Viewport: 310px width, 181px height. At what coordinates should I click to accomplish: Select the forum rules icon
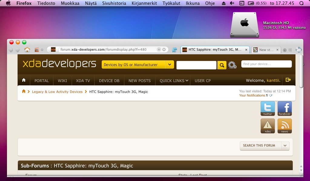coord(267,126)
